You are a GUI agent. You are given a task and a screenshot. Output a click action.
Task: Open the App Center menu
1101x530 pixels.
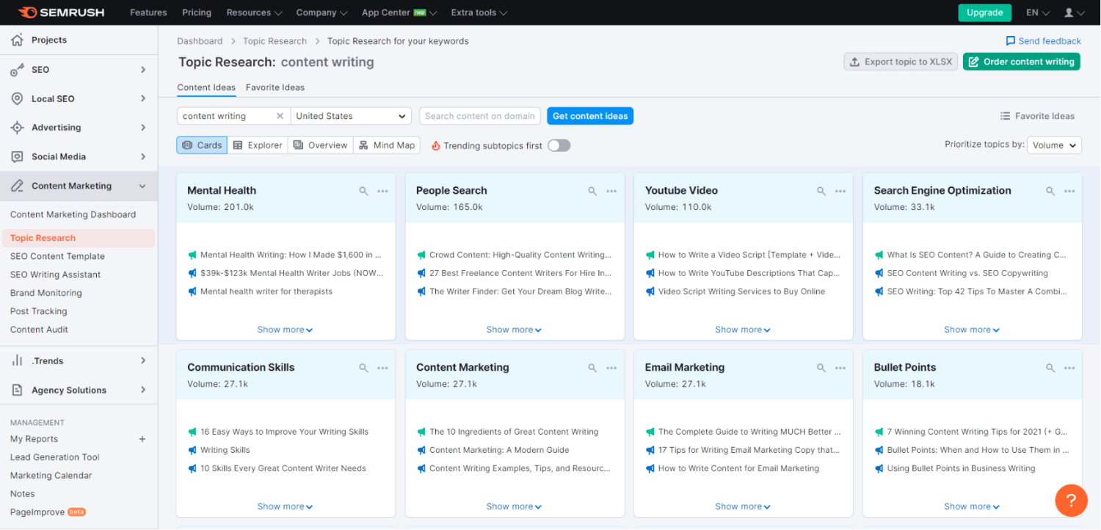399,12
